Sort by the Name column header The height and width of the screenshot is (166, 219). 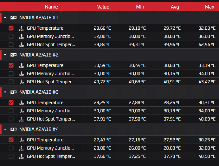point(51,7)
